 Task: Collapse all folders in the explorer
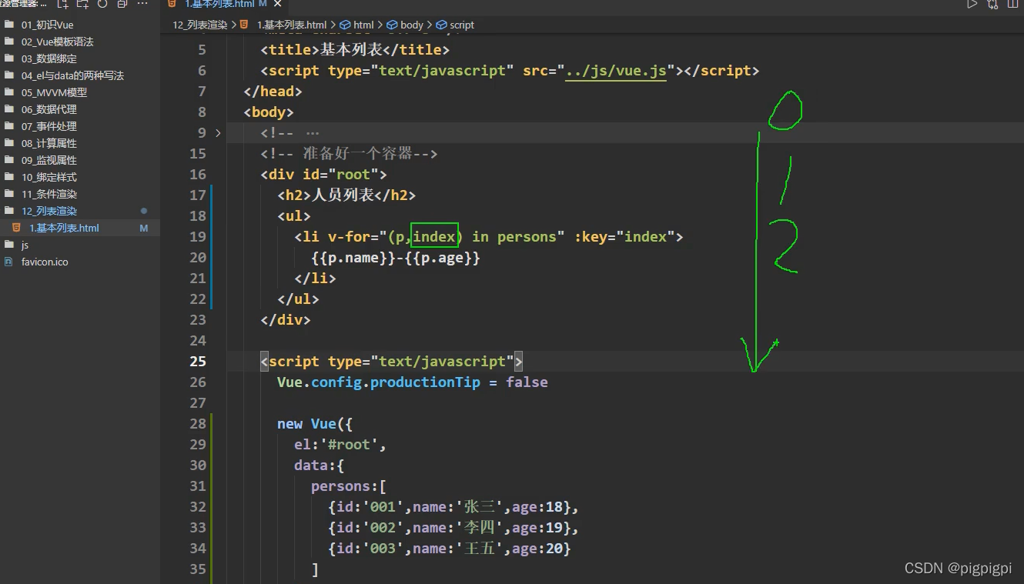click(122, 4)
